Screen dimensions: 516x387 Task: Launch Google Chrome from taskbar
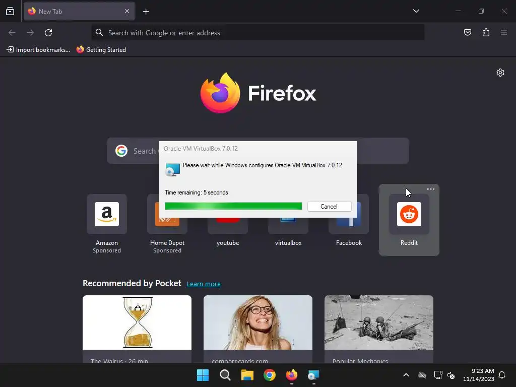click(270, 375)
